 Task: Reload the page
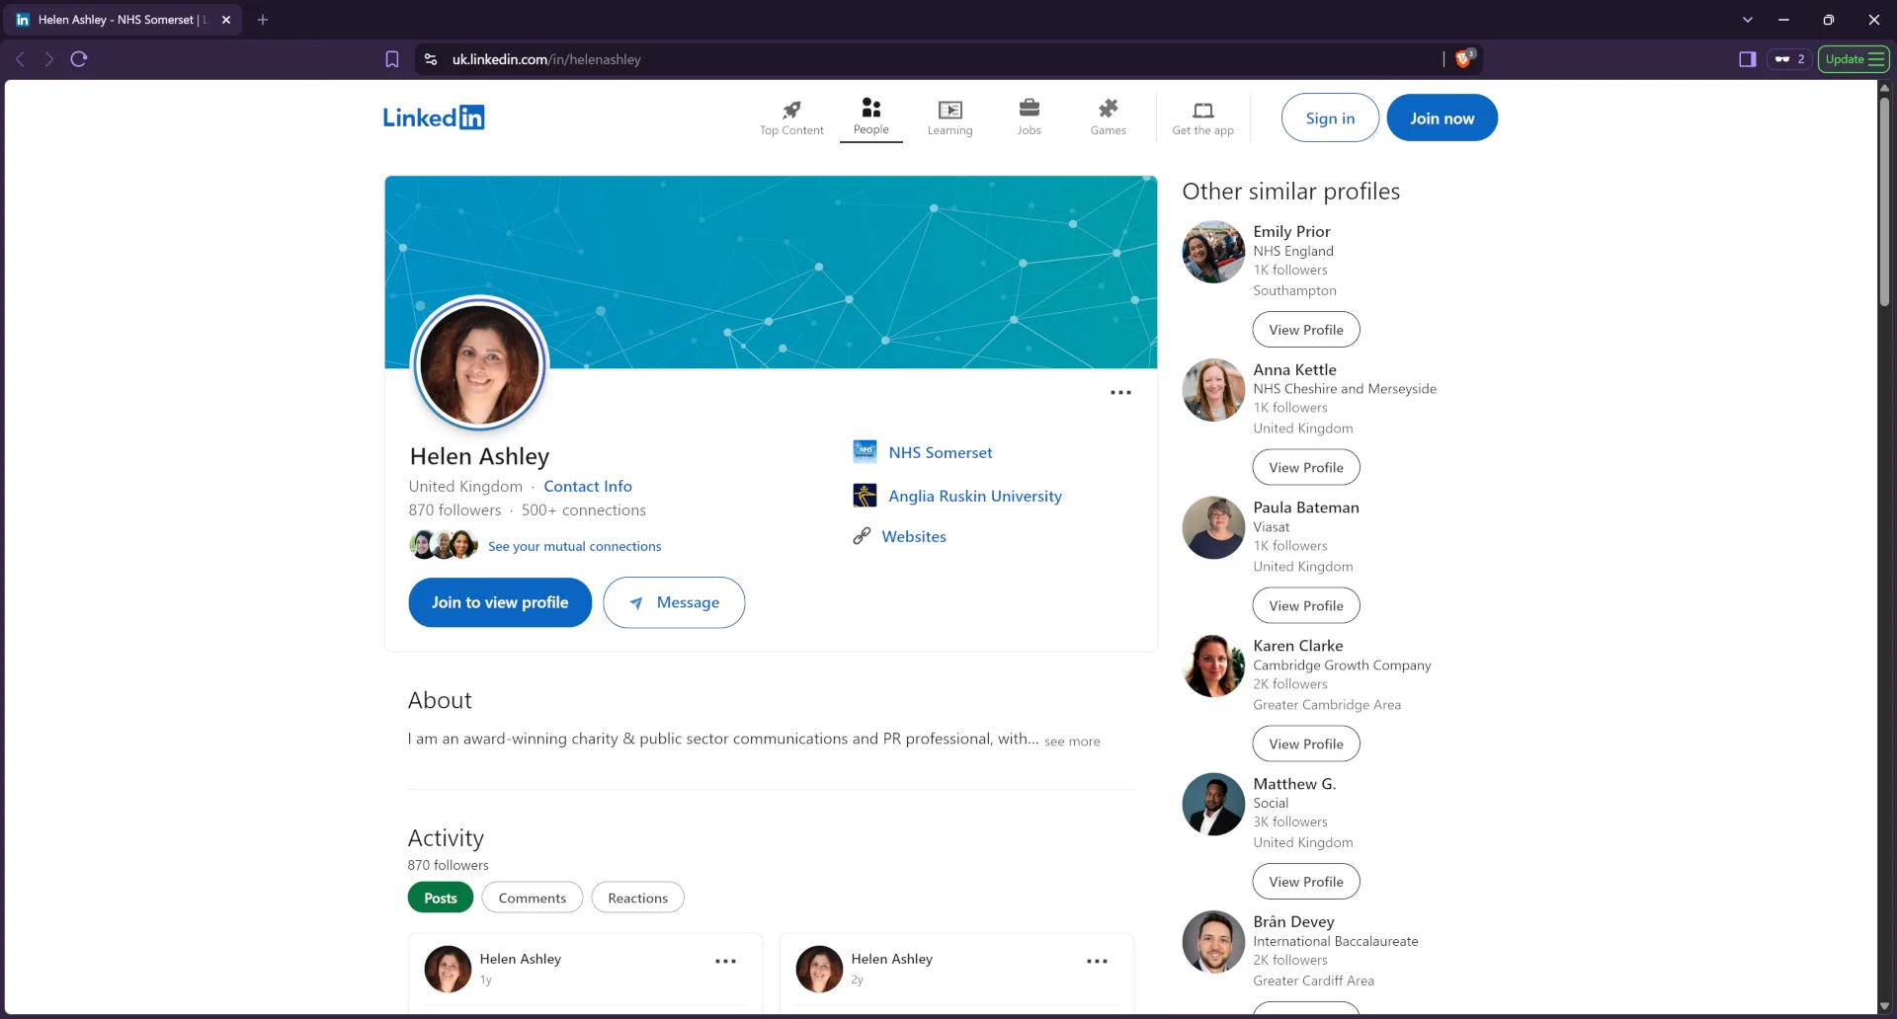tap(79, 59)
